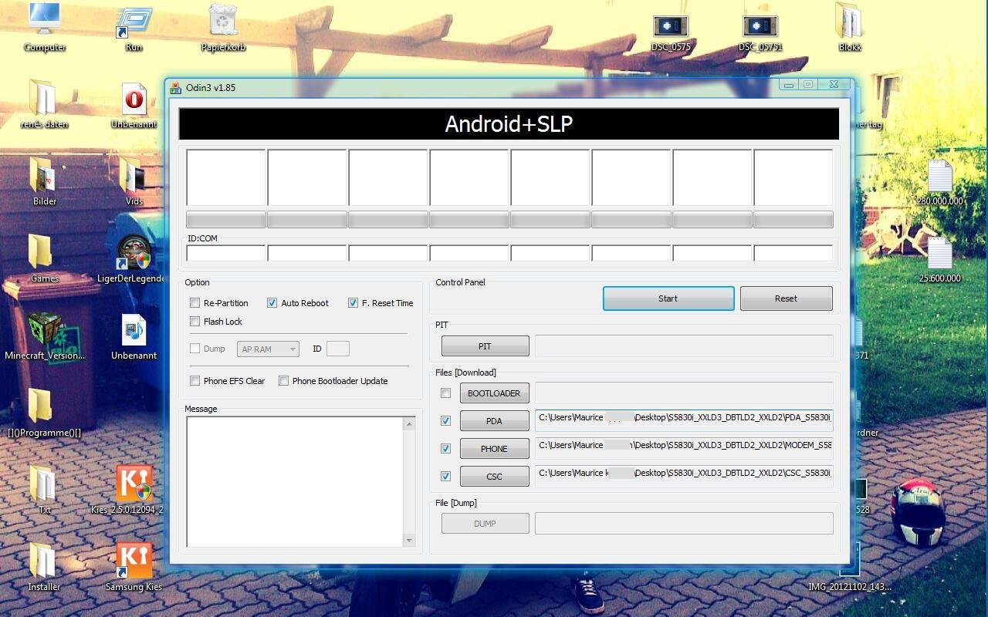Click the Message scrollbar down arrow

[409, 541]
